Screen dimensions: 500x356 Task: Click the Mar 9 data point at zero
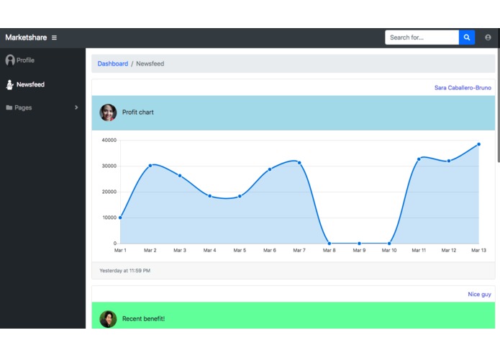tap(360, 244)
